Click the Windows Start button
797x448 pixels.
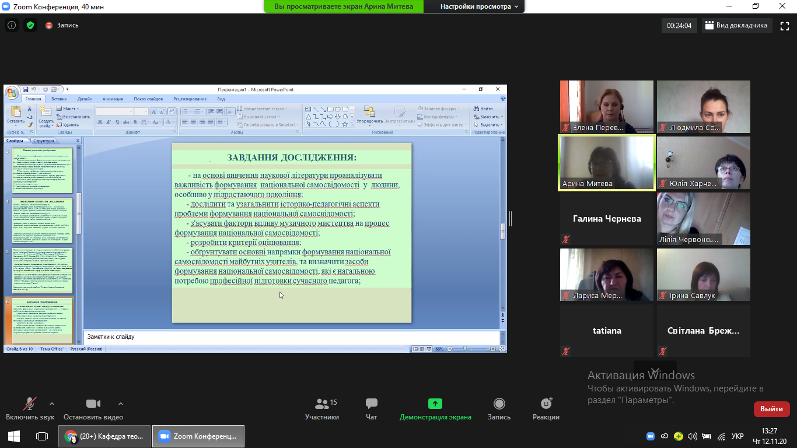pyautogui.click(x=14, y=436)
